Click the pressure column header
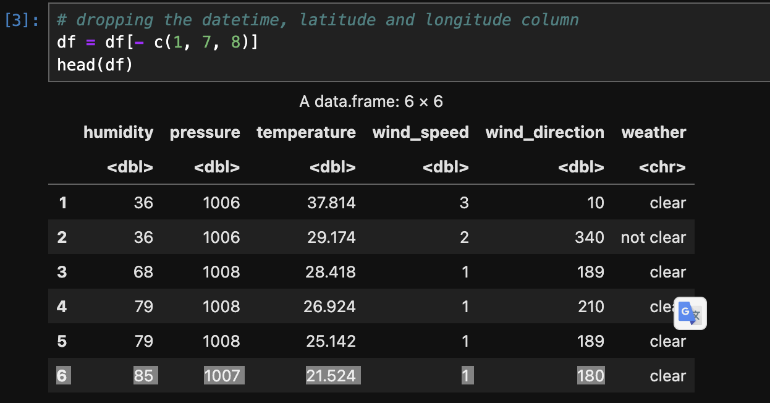 click(205, 132)
